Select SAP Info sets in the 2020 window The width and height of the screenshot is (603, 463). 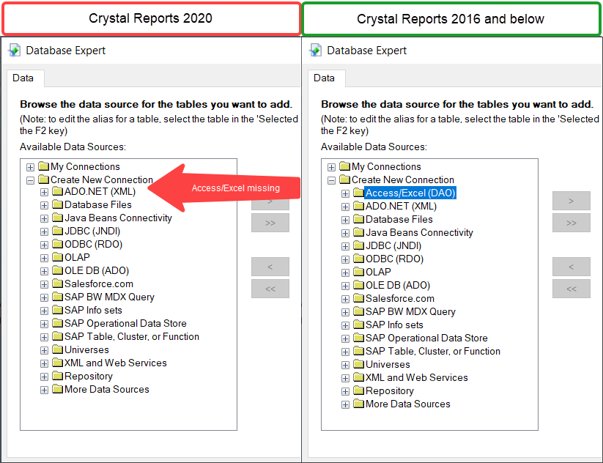coord(93,311)
